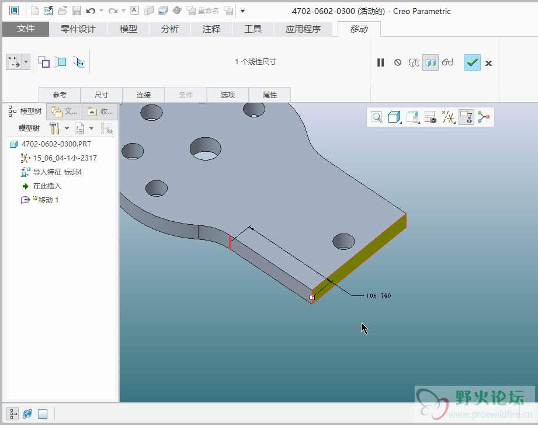Click the gray 3D box icon
538x425 pixels.
tap(149, 11)
